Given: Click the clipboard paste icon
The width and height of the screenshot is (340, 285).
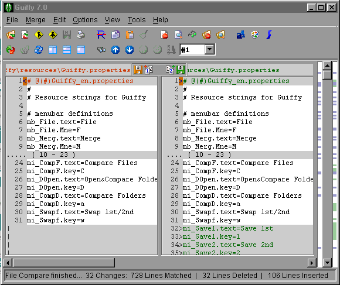Looking at the screenshot, I should pyautogui.click(x=130, y=35).
